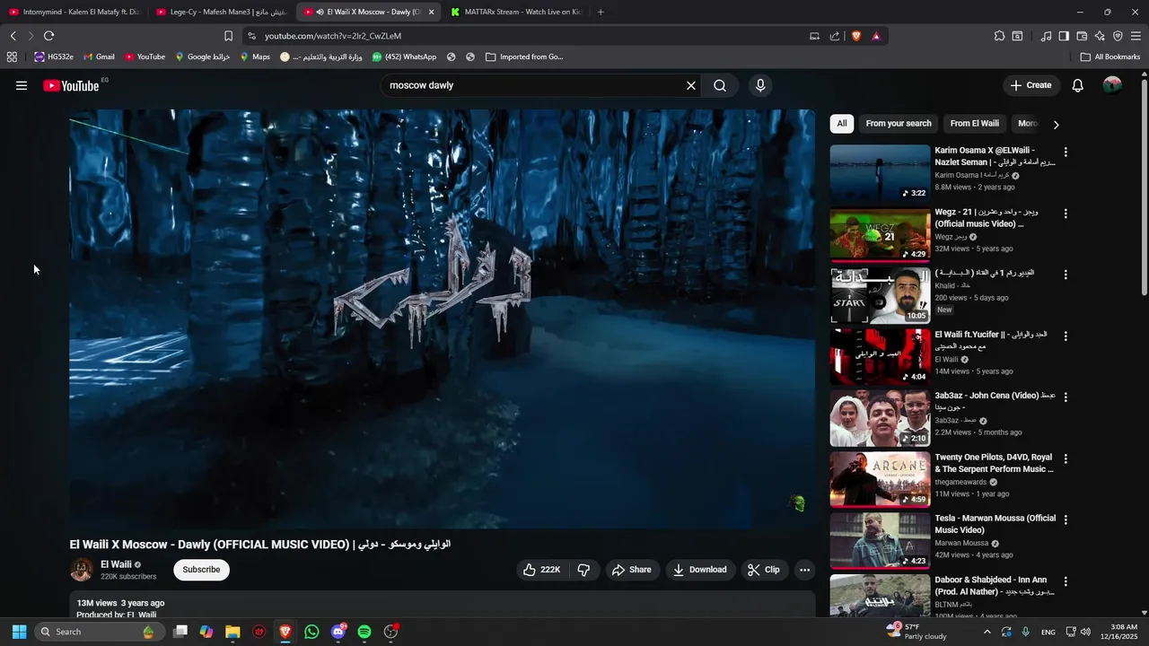
Task: Open the YouTube account avatar menu
Action: 1112,85
